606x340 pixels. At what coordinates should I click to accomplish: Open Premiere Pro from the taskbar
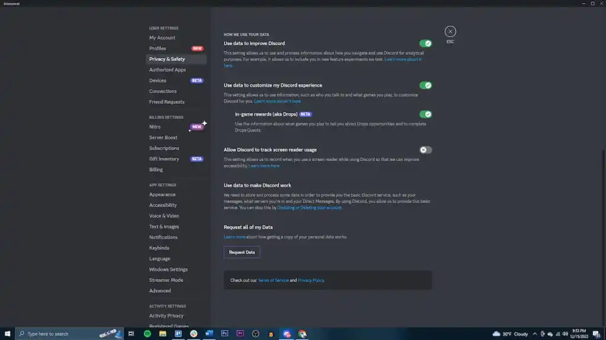click(x=240, y=334)
